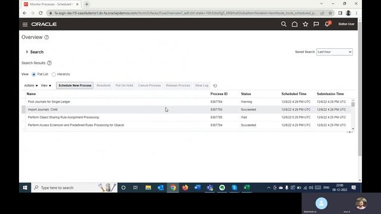
Task: Select the Flat List view option
Action: [34, 74]
